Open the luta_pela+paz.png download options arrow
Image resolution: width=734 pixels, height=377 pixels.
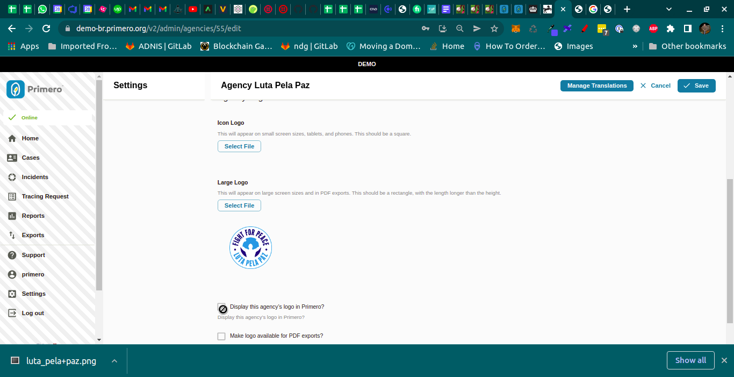tap(114, 361)
